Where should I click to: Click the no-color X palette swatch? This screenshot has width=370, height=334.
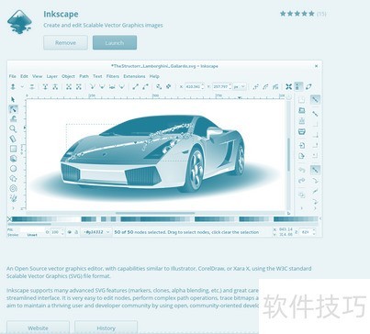click(9, 219)
